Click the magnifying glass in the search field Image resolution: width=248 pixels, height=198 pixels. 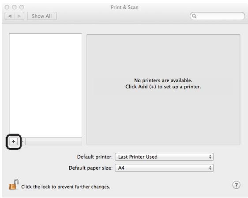(194, 16)
